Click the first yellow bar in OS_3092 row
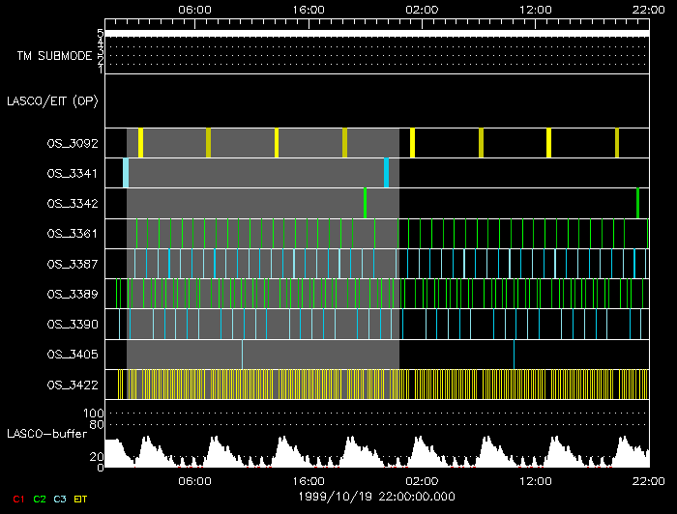Viewport: 677px width, 514px height. (140, 143)
